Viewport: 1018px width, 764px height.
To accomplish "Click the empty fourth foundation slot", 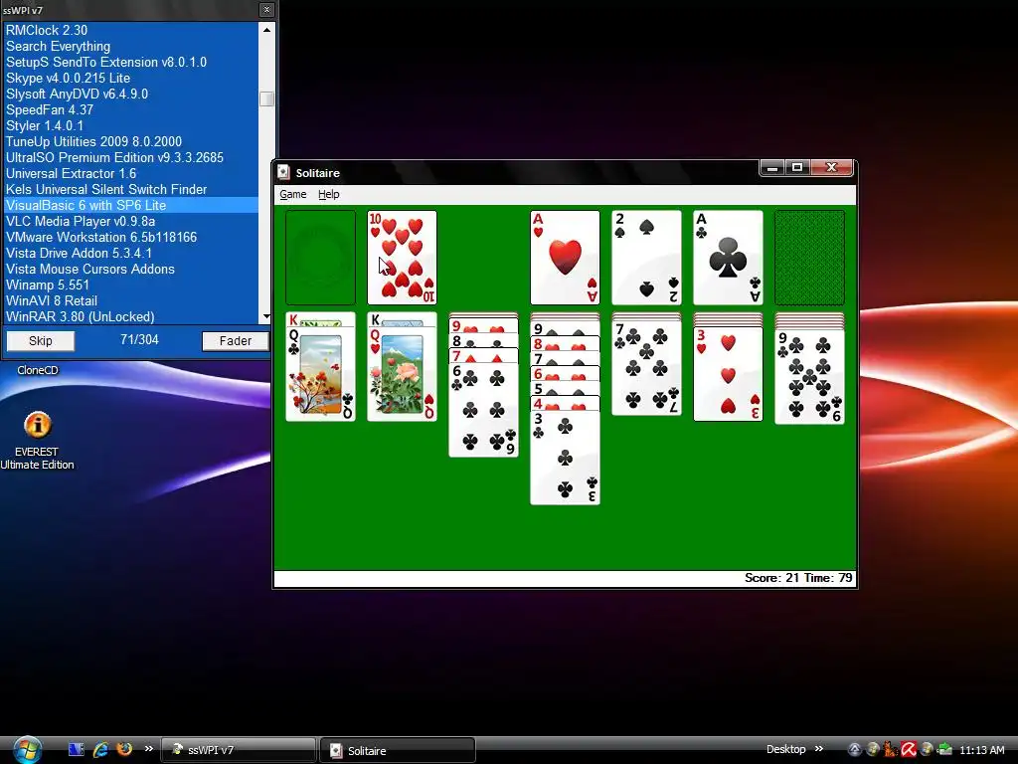I will click(809, 258).
